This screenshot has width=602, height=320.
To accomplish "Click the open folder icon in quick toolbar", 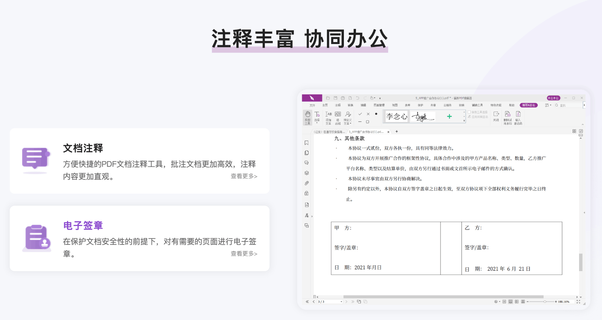I will 328,98.
